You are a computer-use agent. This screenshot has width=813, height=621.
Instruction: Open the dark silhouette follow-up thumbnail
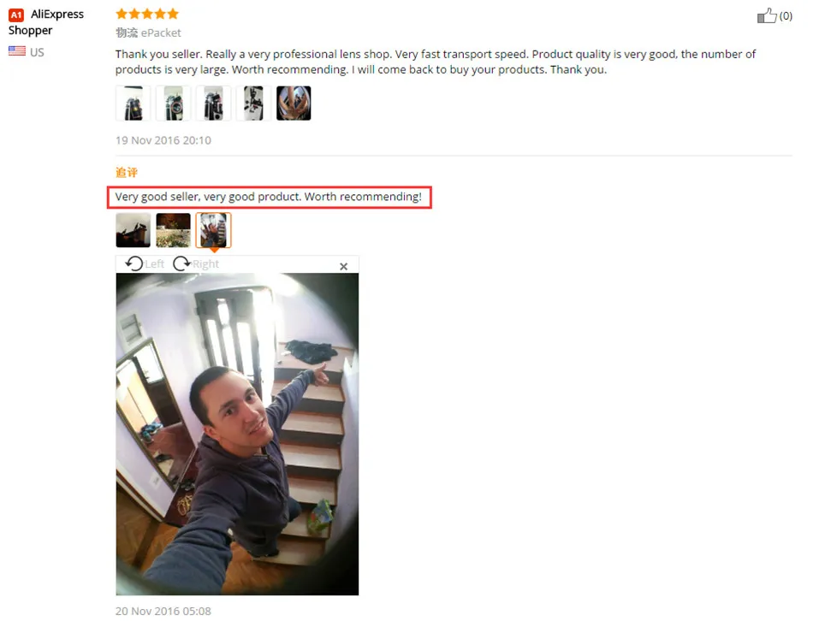coord(134,230)
